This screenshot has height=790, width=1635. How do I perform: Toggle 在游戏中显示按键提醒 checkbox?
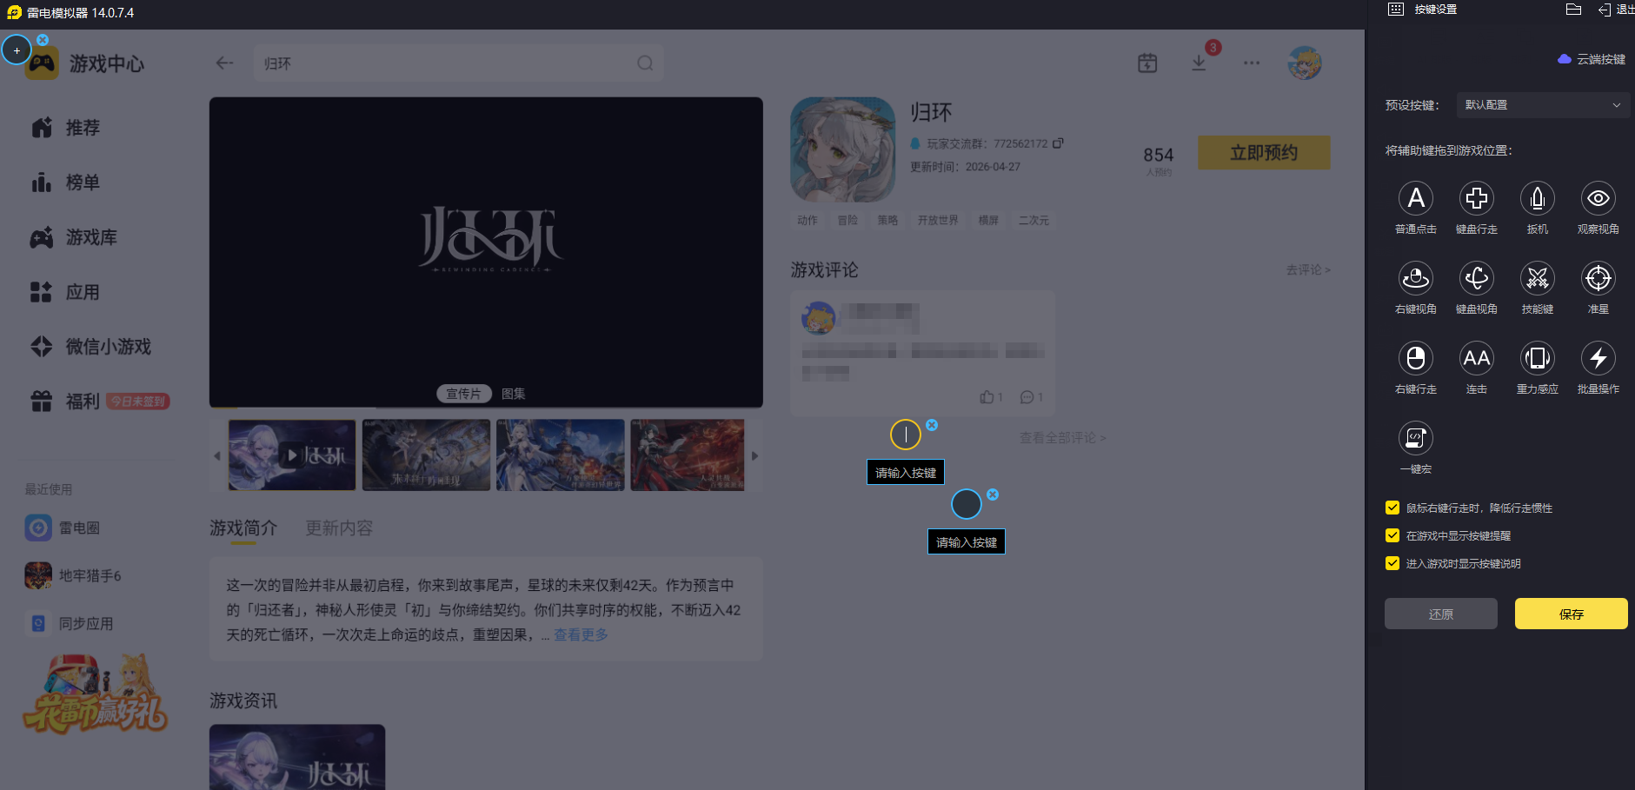tap(1392, 535)
